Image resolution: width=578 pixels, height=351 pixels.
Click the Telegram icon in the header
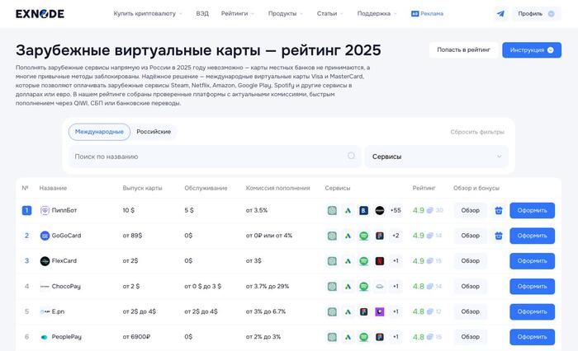click(x=500, y=14)
